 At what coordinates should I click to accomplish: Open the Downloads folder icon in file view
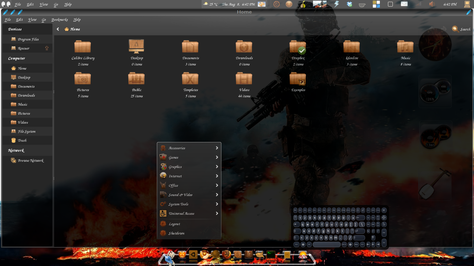(x=244, y=46)
